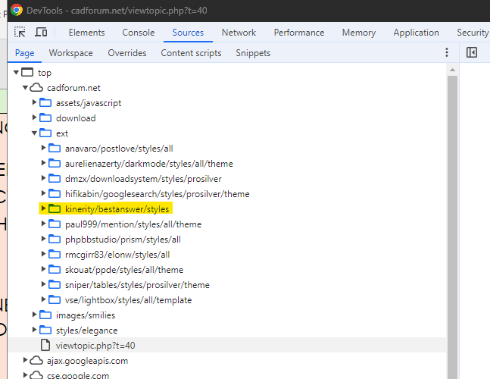Expand the styles/elegance folder arrow
Image resolution: width=490 pixels, height=379 pixels.
34,330
